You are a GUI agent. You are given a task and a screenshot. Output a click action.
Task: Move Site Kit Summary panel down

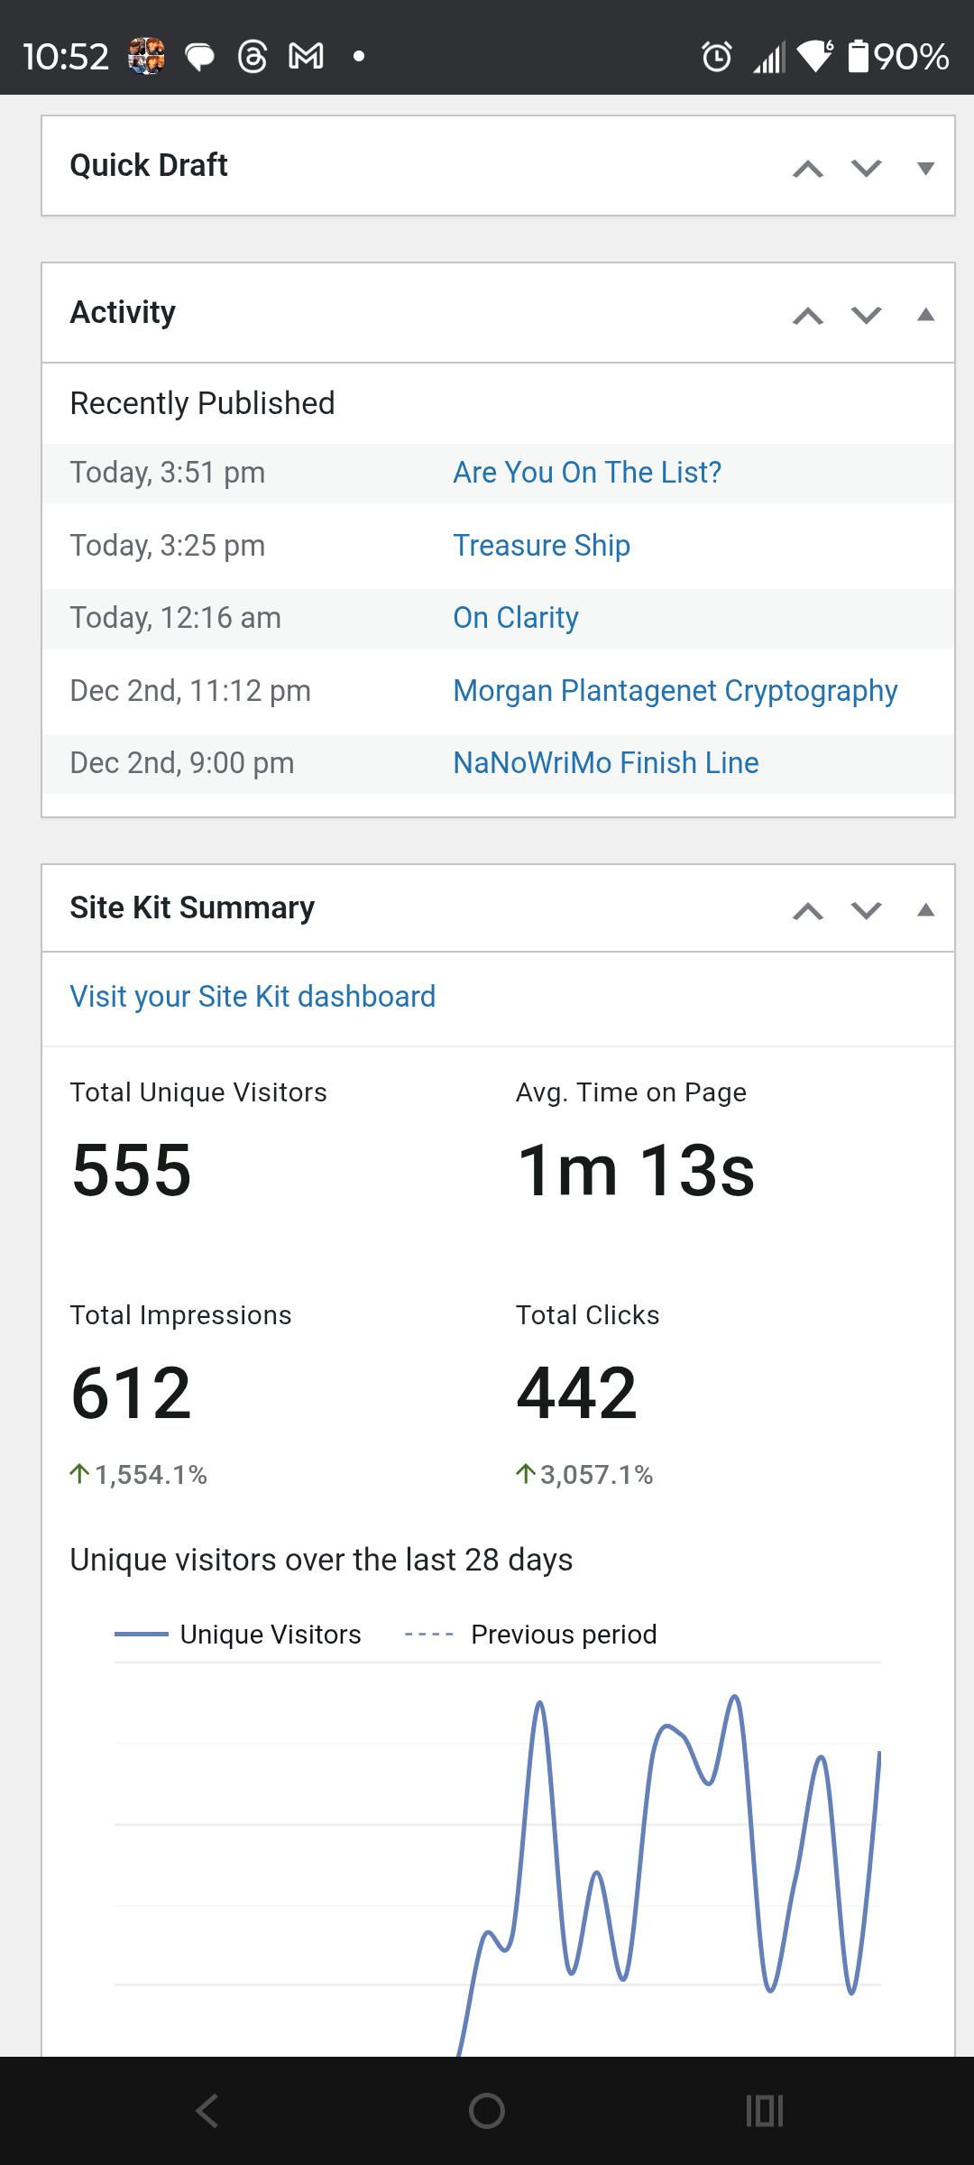pyautogui.click(x=867, y=911)
